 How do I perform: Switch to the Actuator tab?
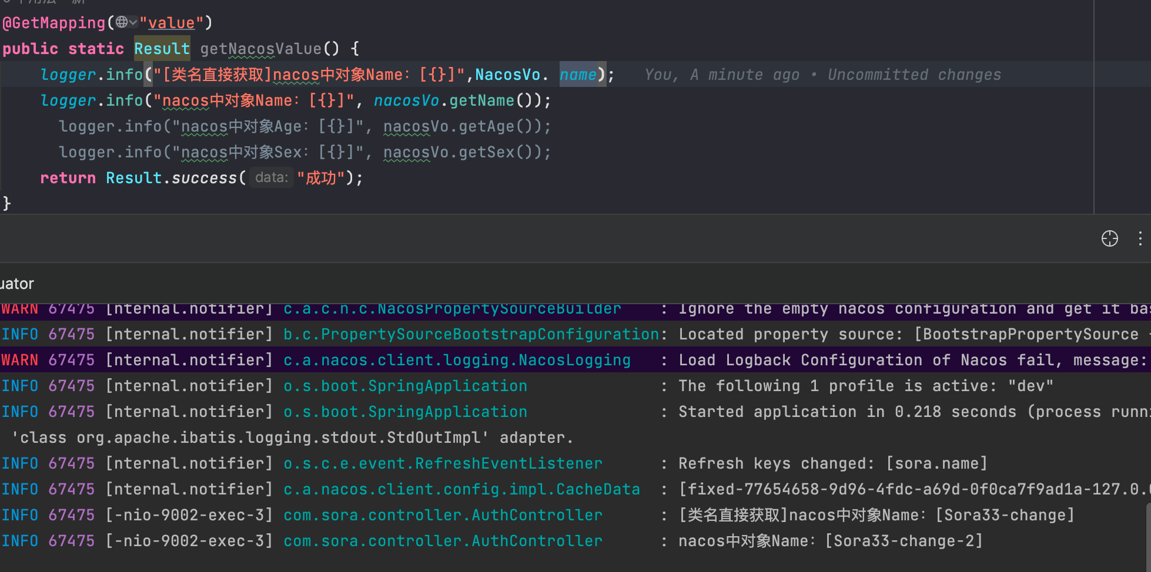pyautogui.click(x=16, y=284)
